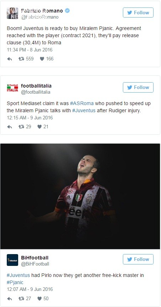Reply to the BiHfootball tweet
The image size is (161, 307).
pyautogui.click(x=9, y=299)
